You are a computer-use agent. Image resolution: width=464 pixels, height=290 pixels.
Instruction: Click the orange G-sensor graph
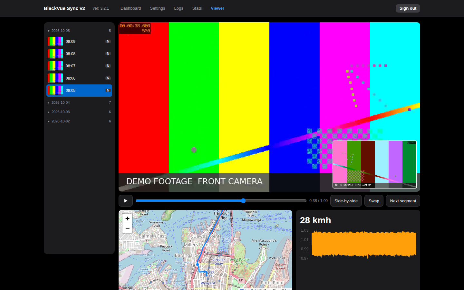click(x=364, y=244)
